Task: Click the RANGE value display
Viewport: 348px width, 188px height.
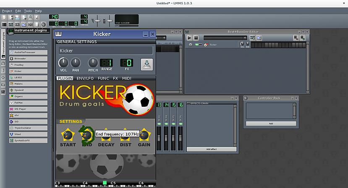Action: click(x=107, y=63)
